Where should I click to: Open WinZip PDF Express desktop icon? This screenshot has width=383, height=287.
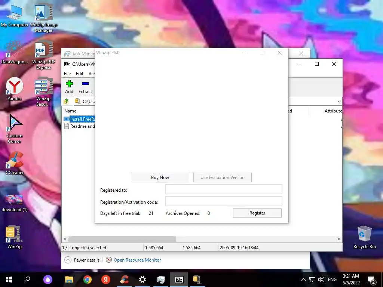pyautogui.click(x=43, y=55)
